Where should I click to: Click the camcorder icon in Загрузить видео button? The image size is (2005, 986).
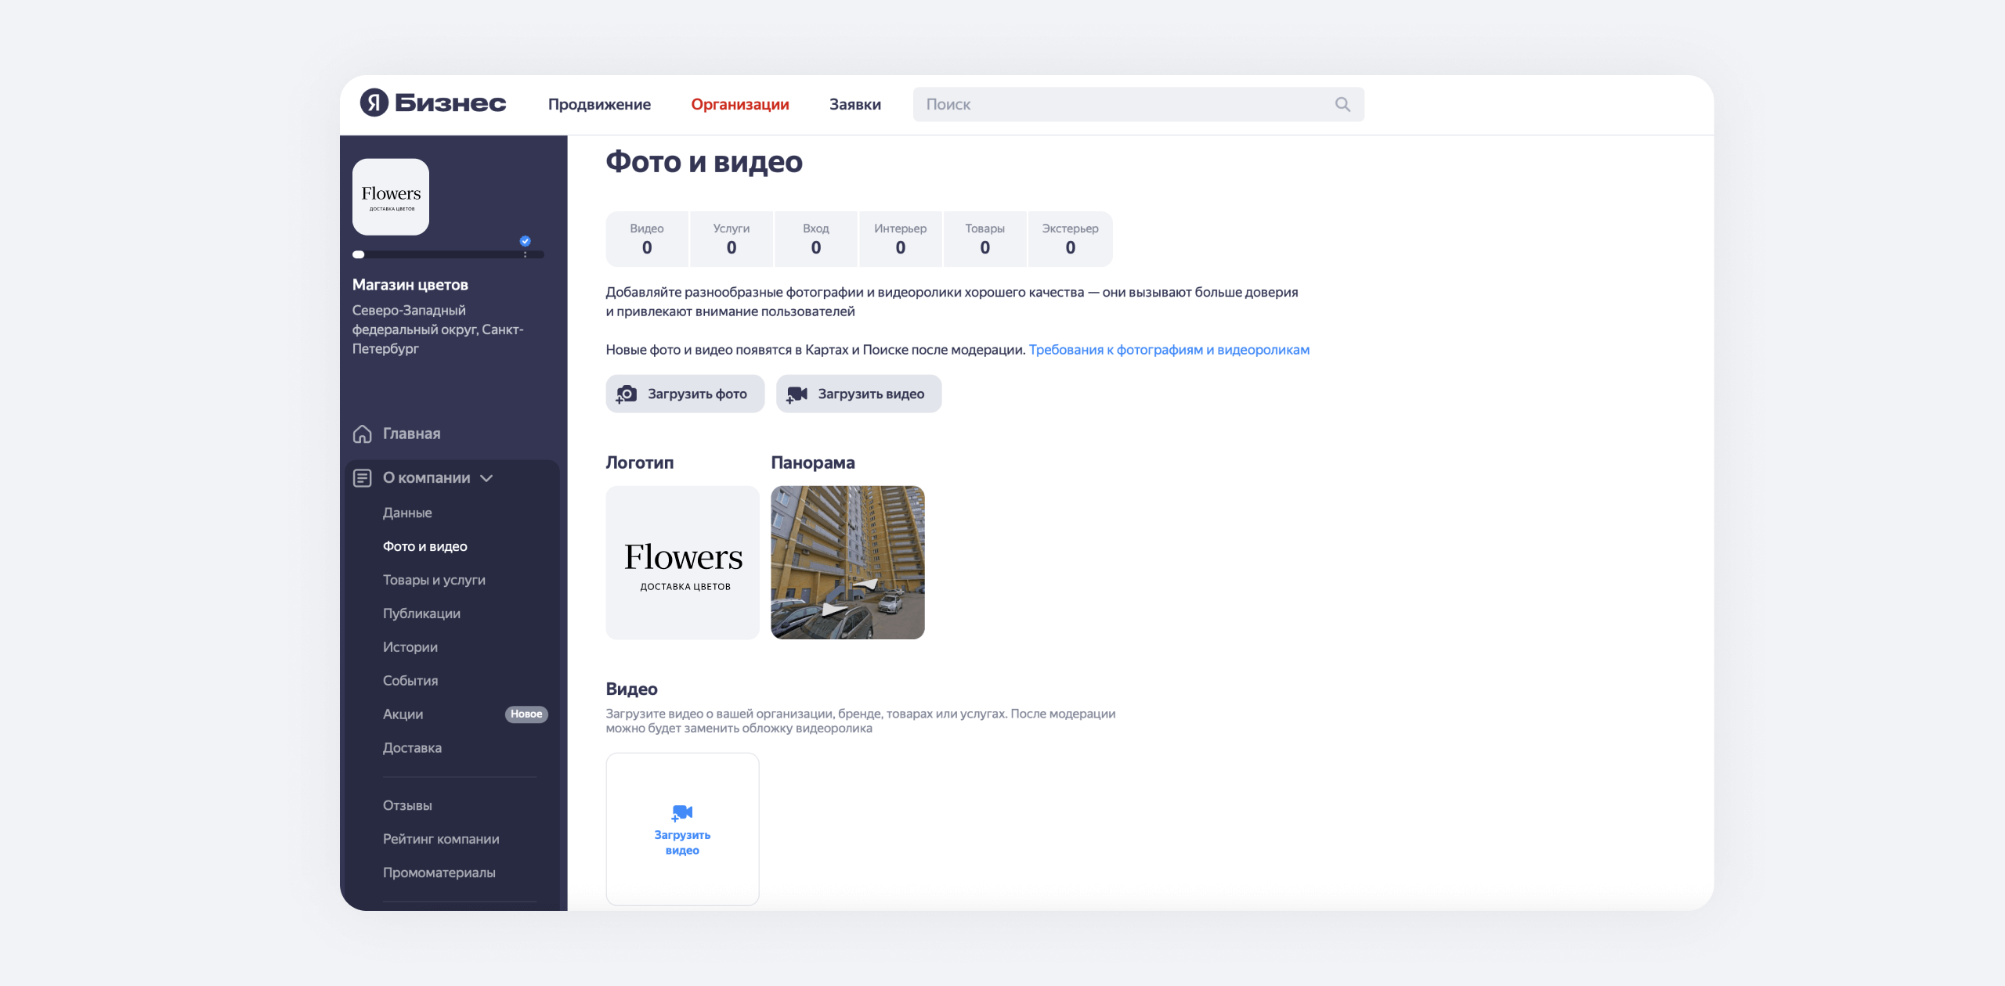(x=797, y=394)
